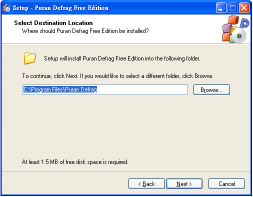
Task: Open the Setup window system menu icon
Action: click(6, 7)
